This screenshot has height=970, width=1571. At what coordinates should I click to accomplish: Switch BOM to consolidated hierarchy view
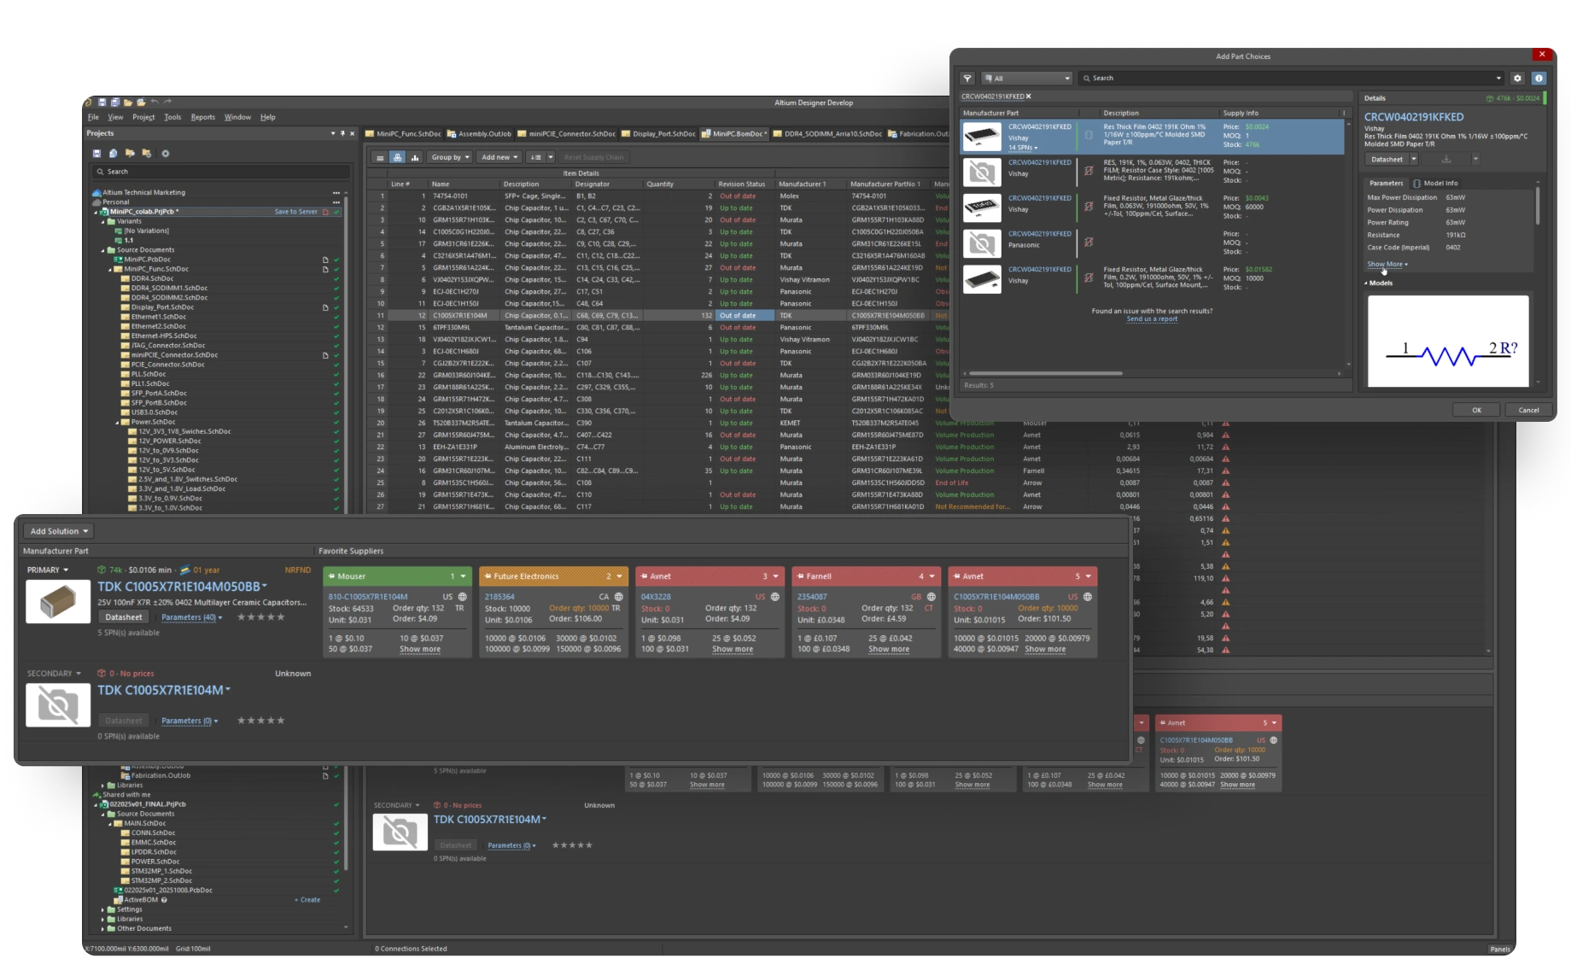(397, 157)
